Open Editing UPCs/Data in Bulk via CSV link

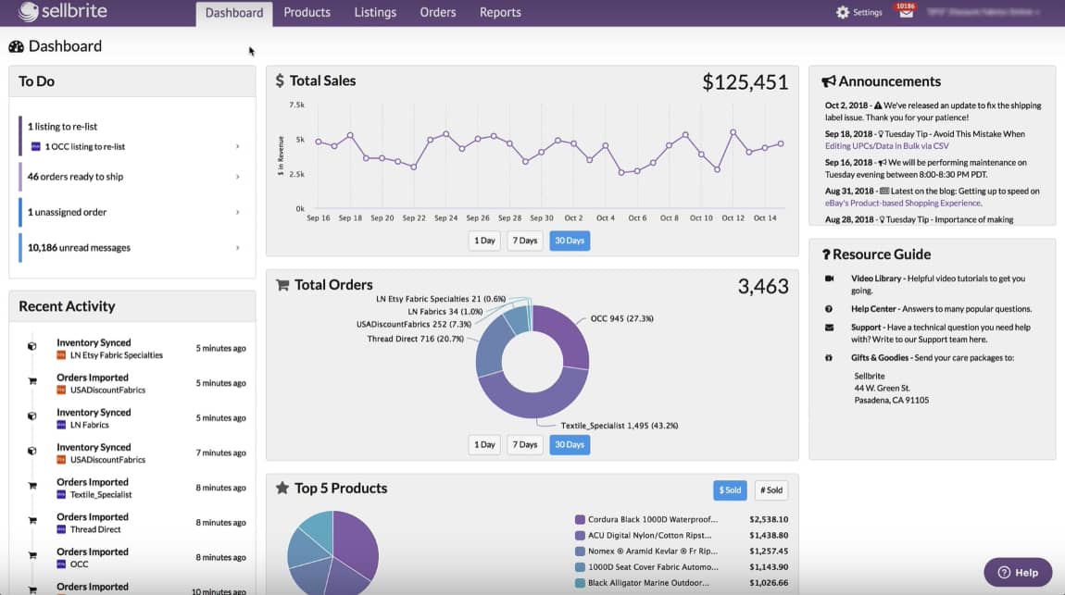pyautogui.click(x=886, y=146)
